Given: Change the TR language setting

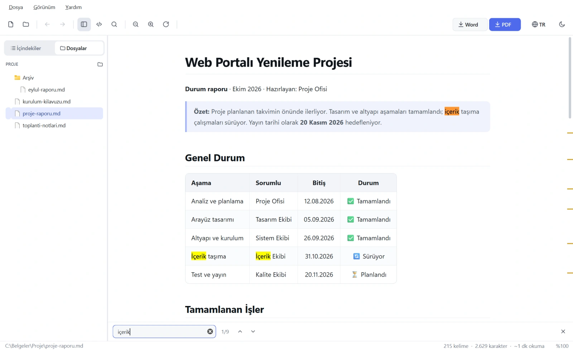Looking at the screenshot, I should [539, 24].
